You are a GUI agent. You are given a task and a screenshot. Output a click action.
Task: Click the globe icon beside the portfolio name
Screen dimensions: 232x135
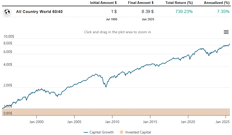click(x=7, y=12)
